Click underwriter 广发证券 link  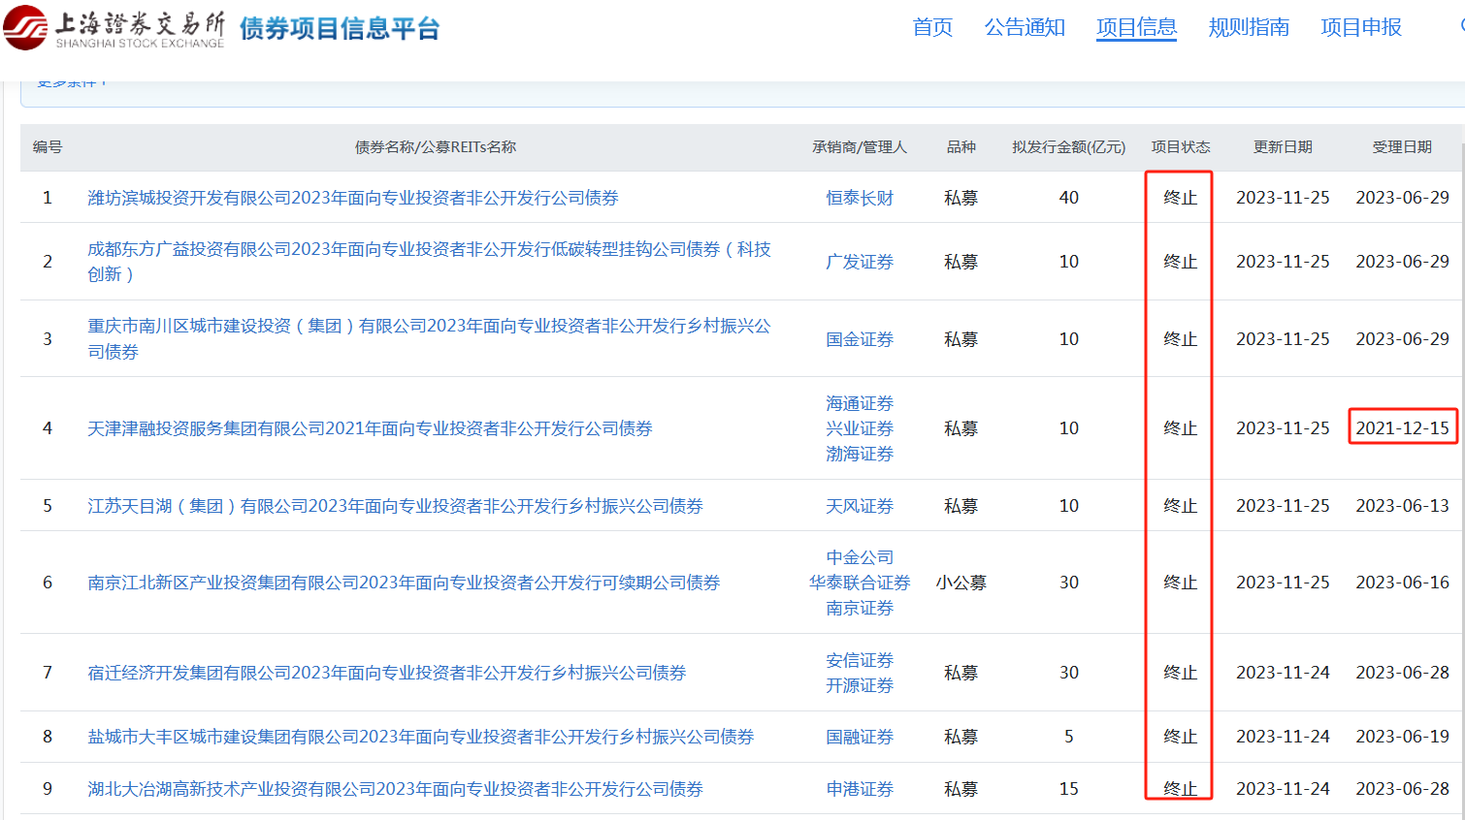coord(860,262)
